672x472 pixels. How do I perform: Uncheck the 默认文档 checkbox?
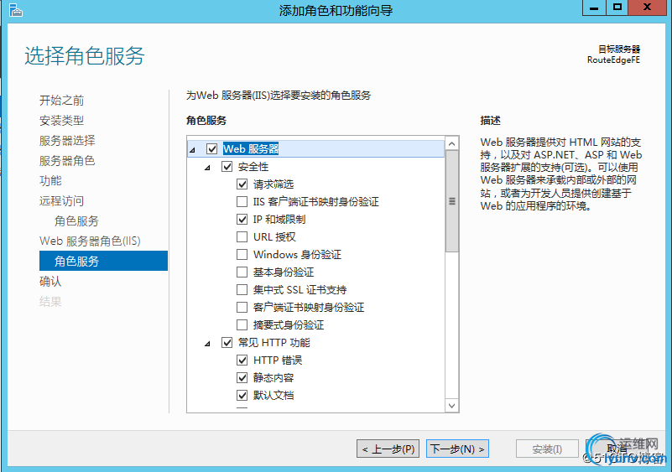pyautogui.click(x=242, y=396)
